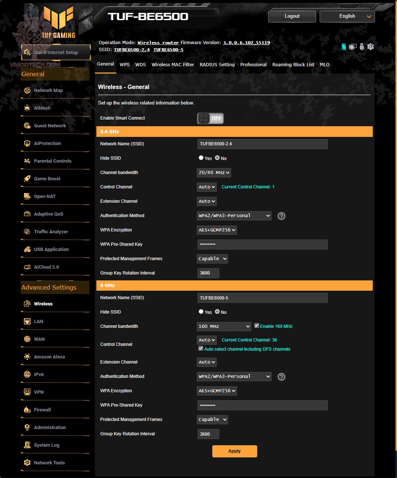Open the Administration gear icon
The width and height of the screenshot is (397, 478).
click(x=27, y=427)
